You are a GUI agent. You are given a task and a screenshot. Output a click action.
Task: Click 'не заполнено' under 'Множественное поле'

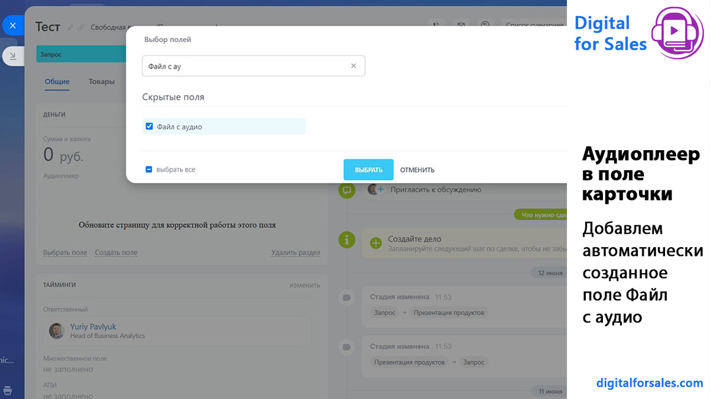tap(68, 369)
